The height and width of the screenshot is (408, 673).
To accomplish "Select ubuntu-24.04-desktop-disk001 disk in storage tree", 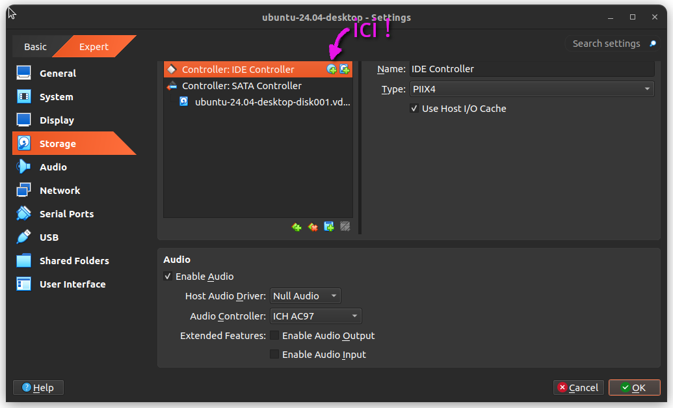I will 272,102.
